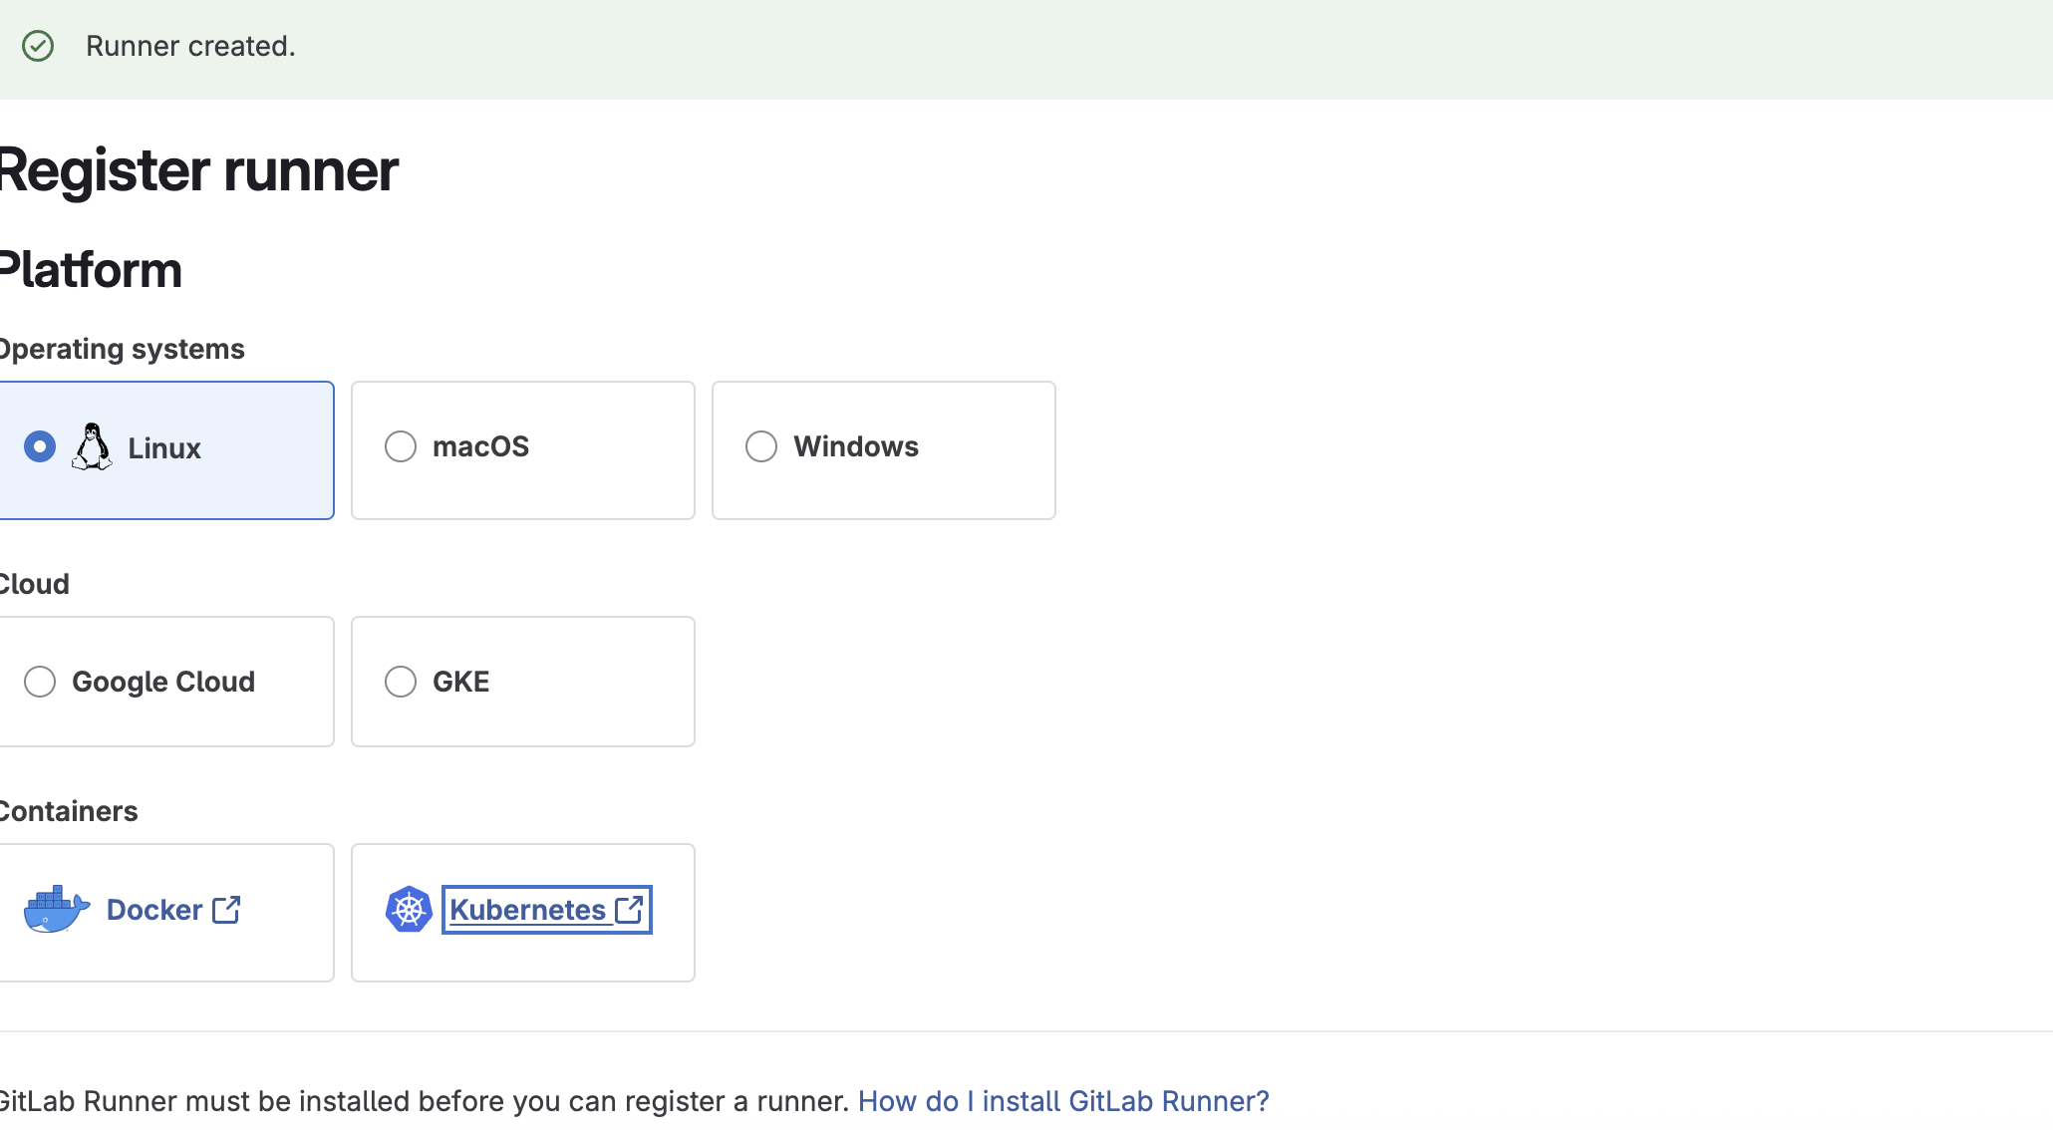Select the Windows radio button
Image resolution: width=2053 pixels, height=1130 pixels.
point(761,446)
